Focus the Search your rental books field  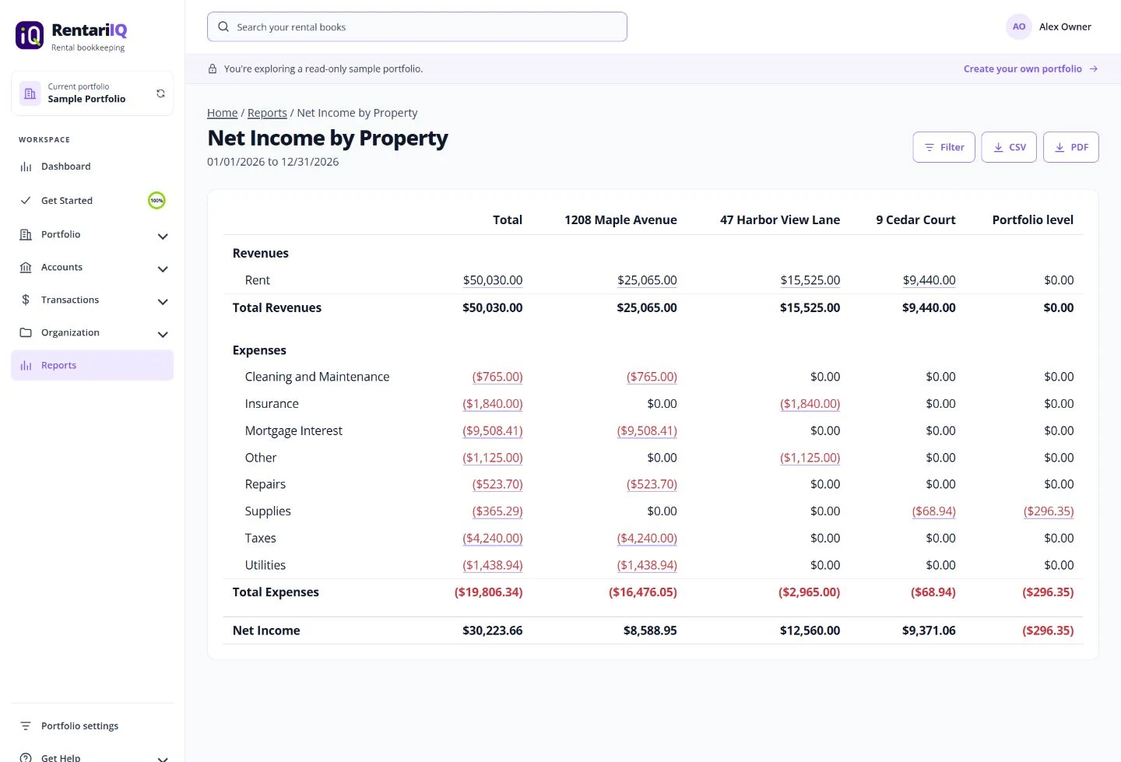[x=417, y=26]
